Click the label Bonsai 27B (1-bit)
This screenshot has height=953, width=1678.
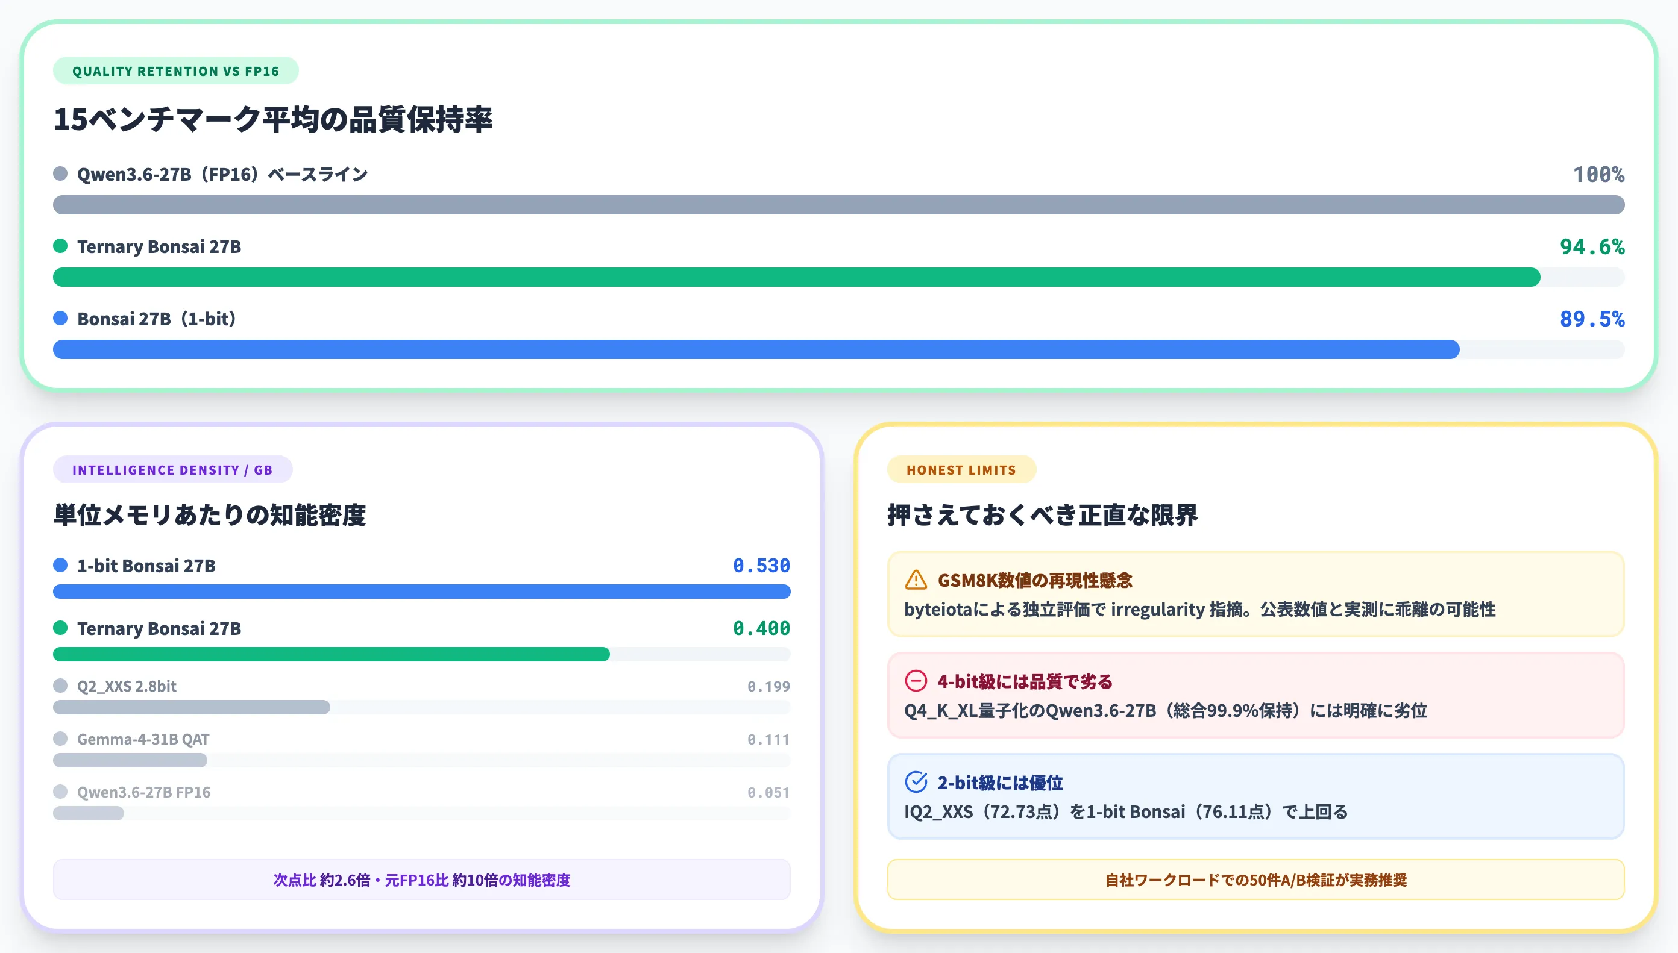[157, 319]
